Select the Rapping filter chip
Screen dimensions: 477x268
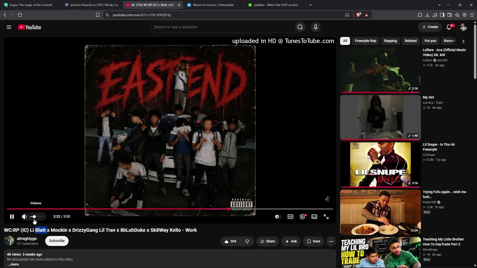click(391, 41)
